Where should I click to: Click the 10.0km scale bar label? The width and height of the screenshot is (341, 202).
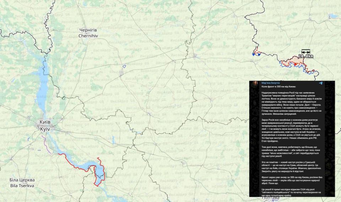click(305, 56)
